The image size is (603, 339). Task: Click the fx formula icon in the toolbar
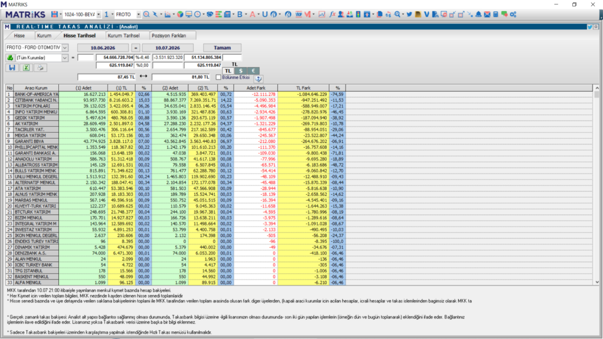point(332,15)
